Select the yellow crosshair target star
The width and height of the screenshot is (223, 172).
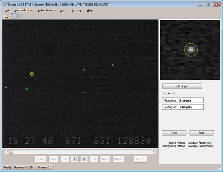(x=32, y=74)
